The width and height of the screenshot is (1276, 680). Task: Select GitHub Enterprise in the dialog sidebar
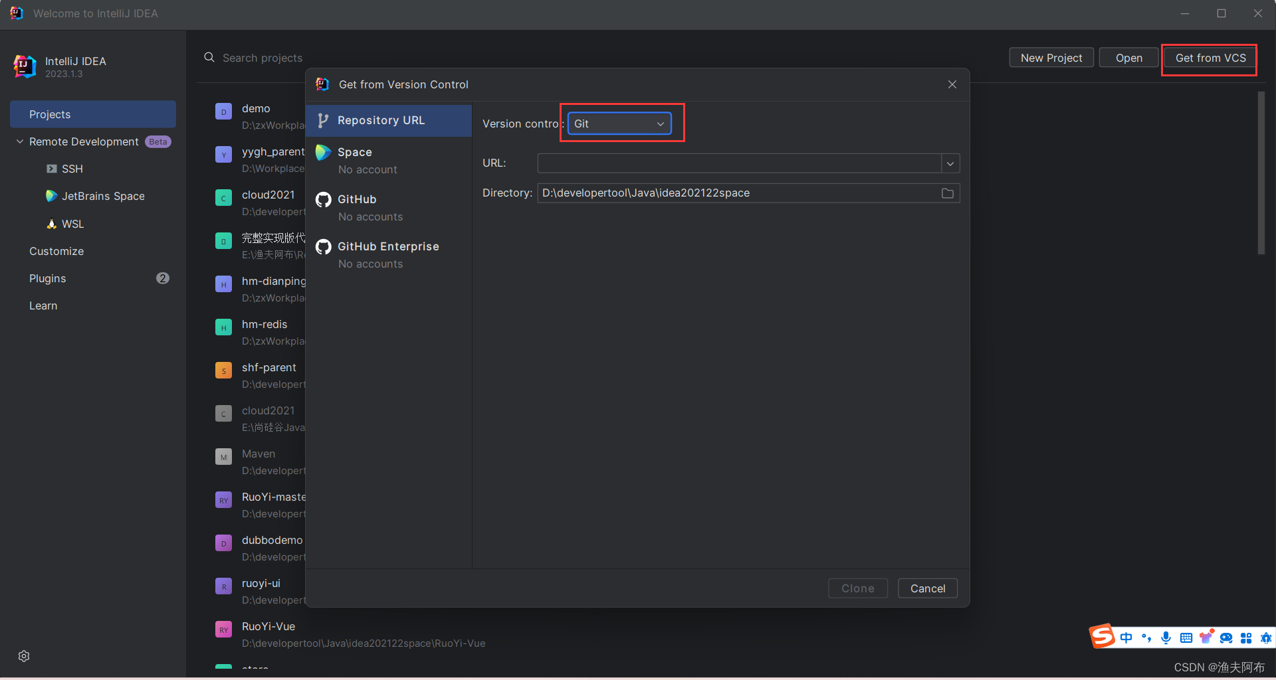coord(389,254)
